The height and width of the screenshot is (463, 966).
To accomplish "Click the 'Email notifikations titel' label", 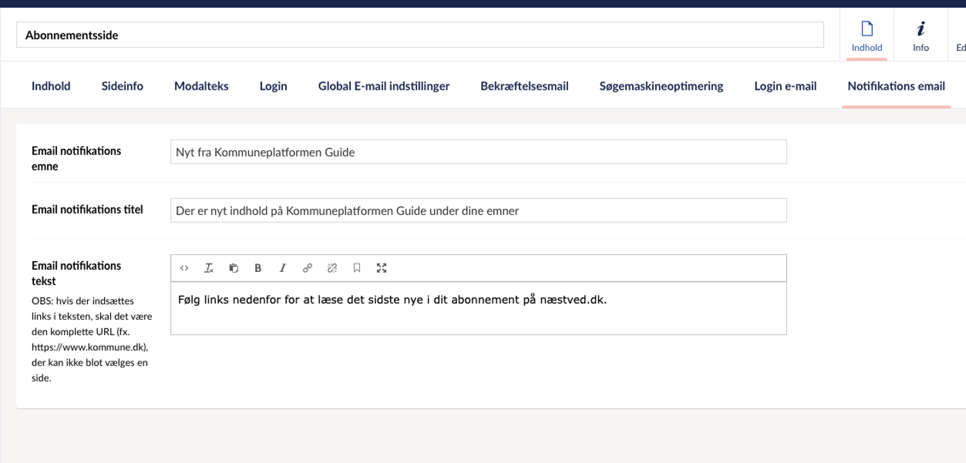I will click(87, 209).
